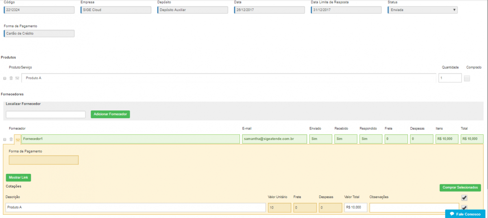Click the Cotações section heading

[13, 186]
